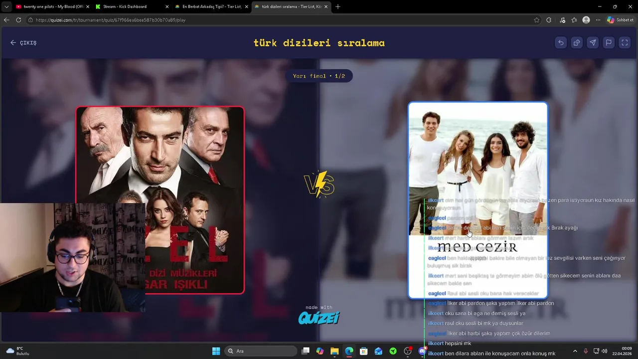The height and width of the screenshot is (359, 638).
Task: Open Task View on the taskbar
Action: 306,351
